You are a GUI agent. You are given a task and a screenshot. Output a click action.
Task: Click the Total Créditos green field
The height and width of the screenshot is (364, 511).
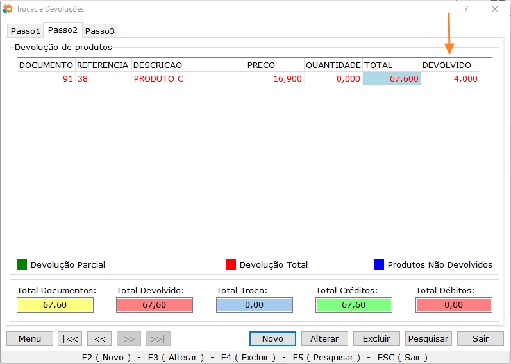(353, 305)
